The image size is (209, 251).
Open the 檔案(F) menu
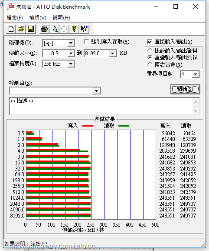pos(15,18)
